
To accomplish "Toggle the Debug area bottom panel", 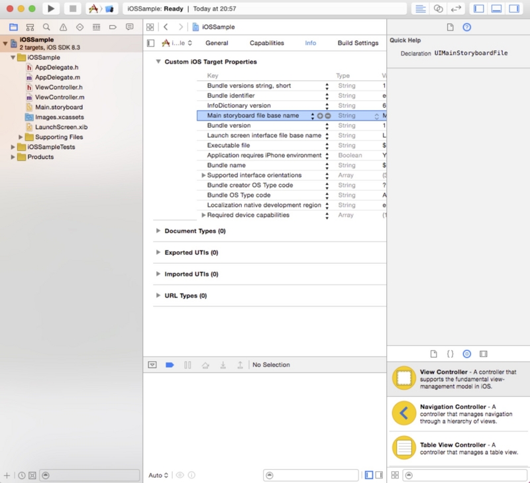I will (496, 9).
